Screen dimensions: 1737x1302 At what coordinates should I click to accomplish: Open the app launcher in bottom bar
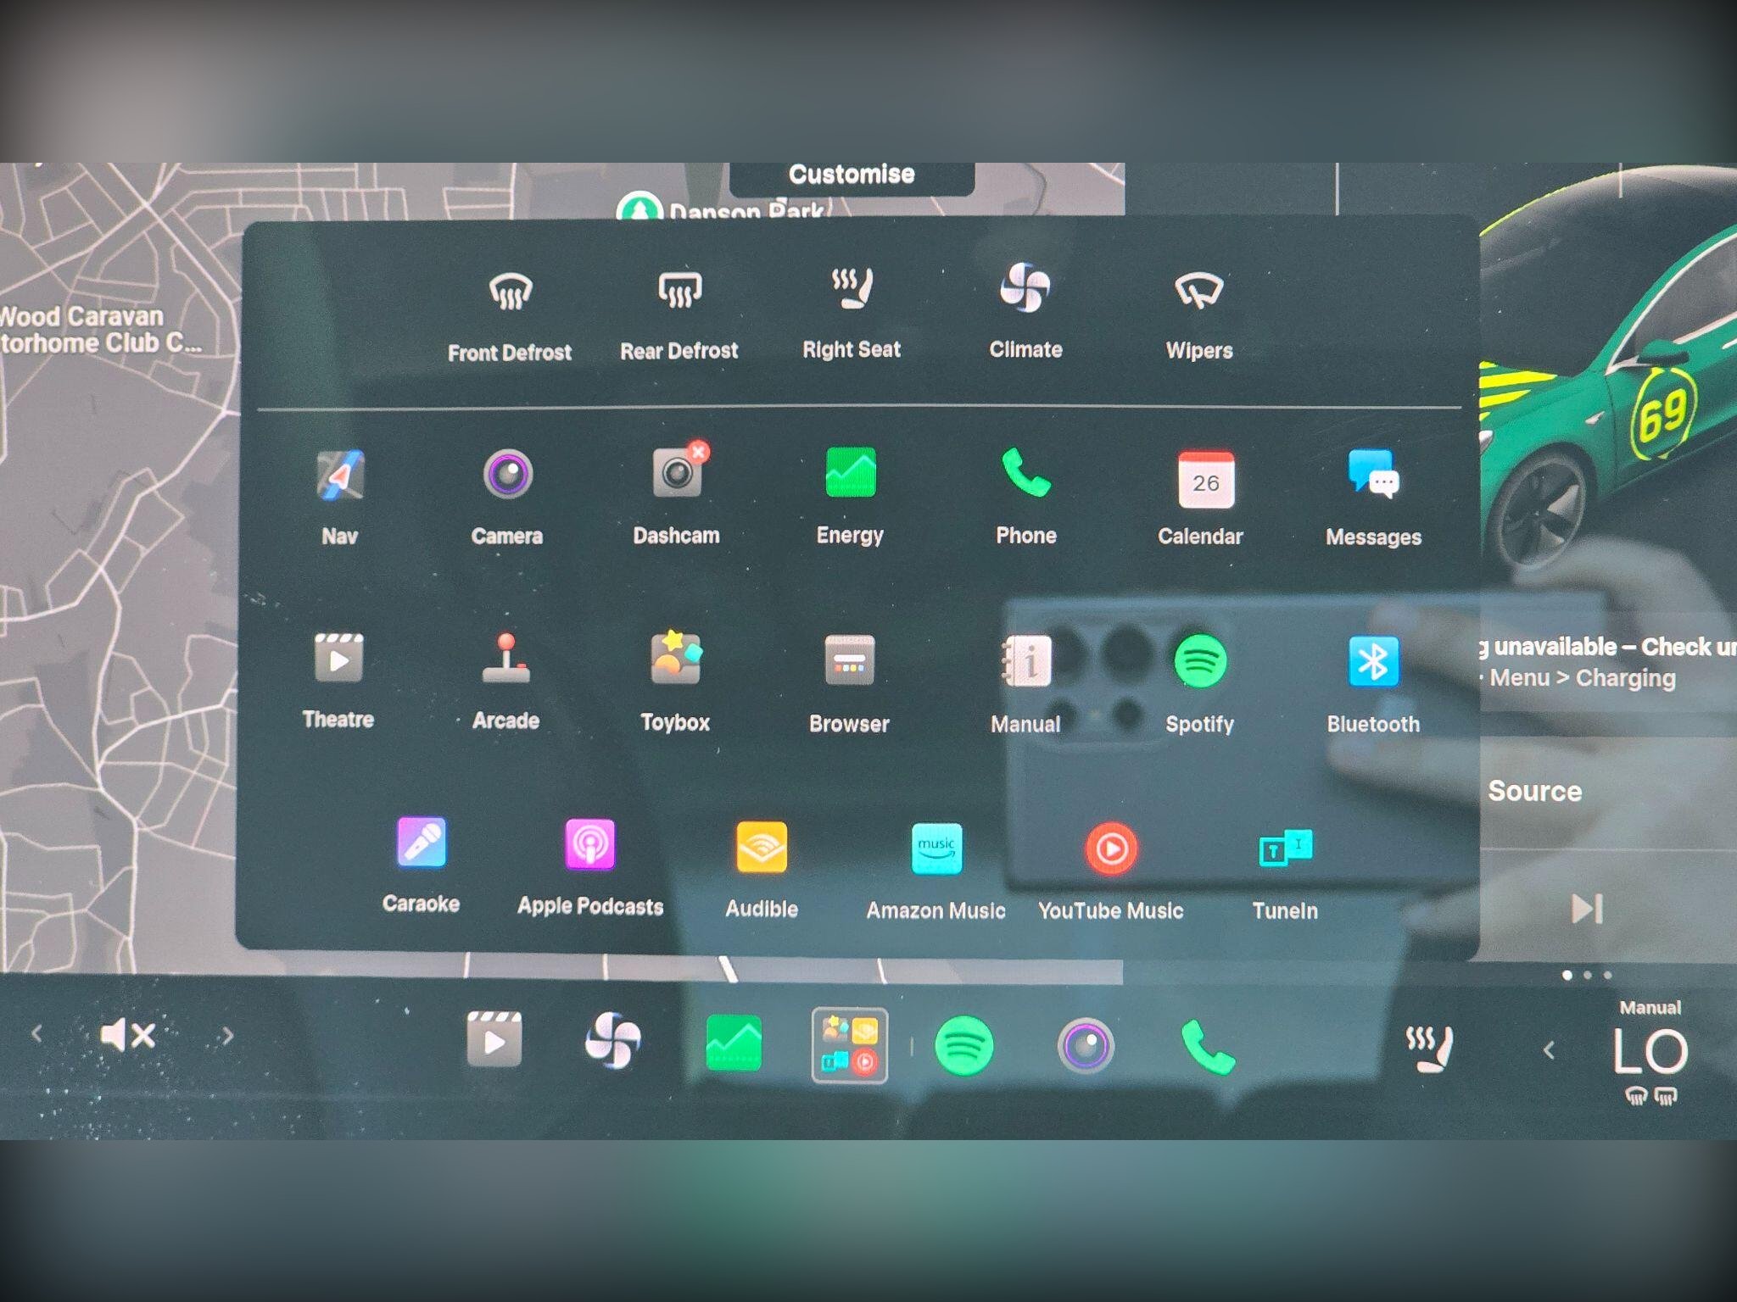click(x=850, y=1045)
